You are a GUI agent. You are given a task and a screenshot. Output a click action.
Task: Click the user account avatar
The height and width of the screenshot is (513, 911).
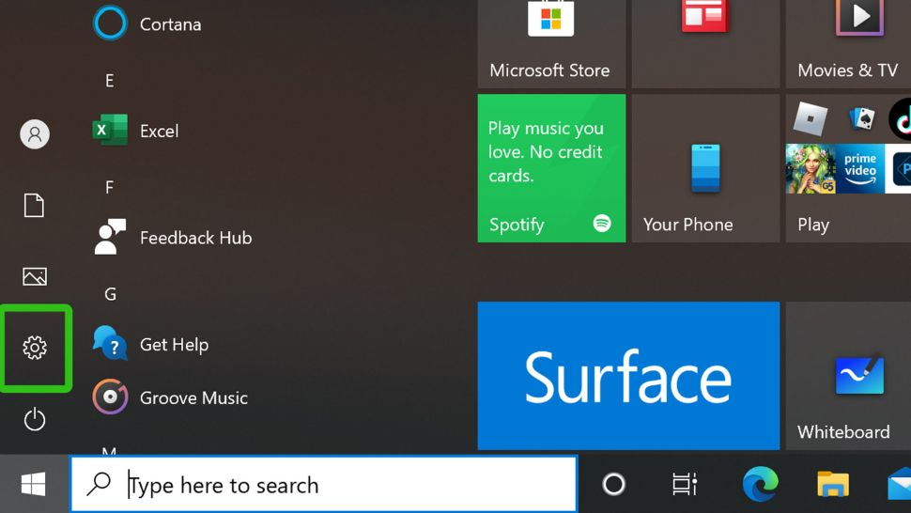35,134
